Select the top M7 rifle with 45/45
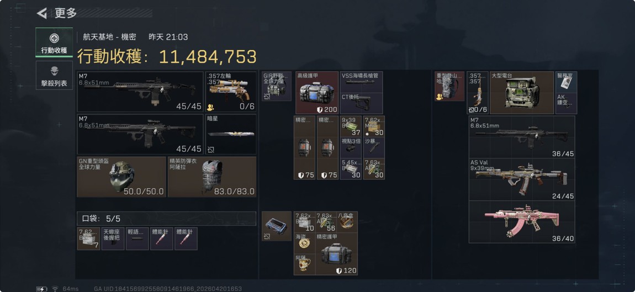The height and width of the screenshot is (292, 635). pyautogui.click(x=140, y=92)
